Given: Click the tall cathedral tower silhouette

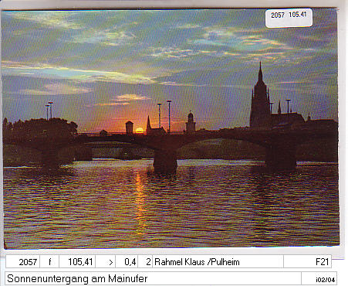Looking at the screenshot, I should pos(260,96).
